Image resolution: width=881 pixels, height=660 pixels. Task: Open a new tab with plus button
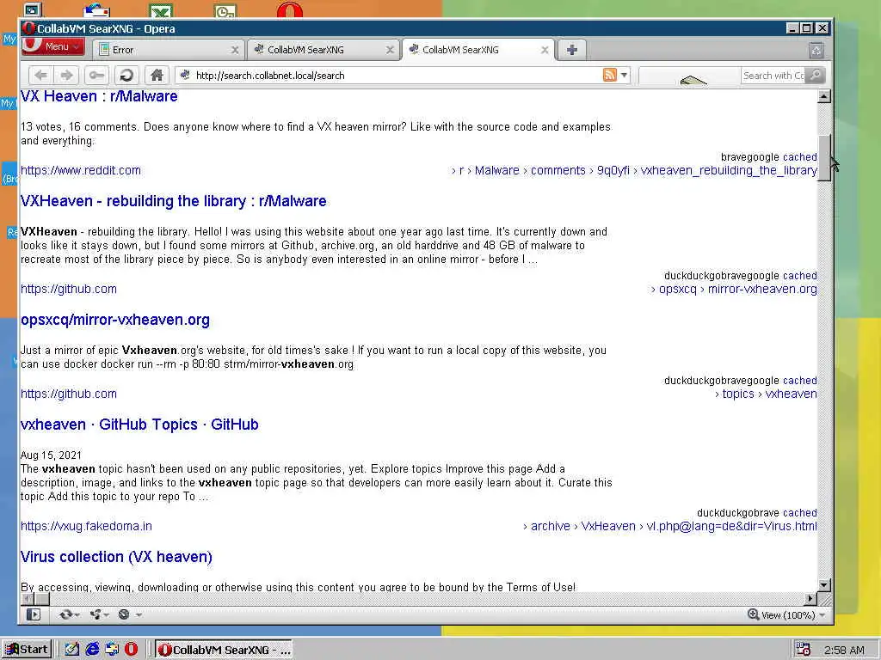click(571, 50)
